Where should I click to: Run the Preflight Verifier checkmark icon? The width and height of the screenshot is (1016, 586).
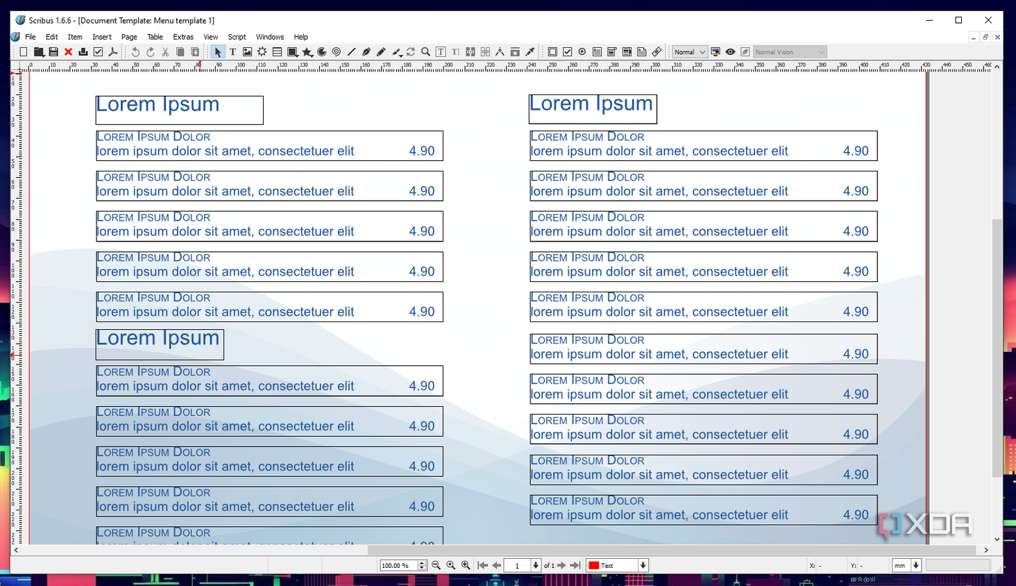tap(98, 52)
